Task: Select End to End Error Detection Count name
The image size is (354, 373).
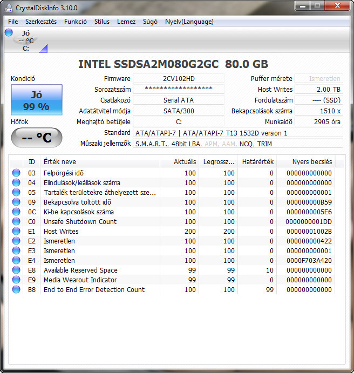Action: pyautogui.click(x=94, y=289)
